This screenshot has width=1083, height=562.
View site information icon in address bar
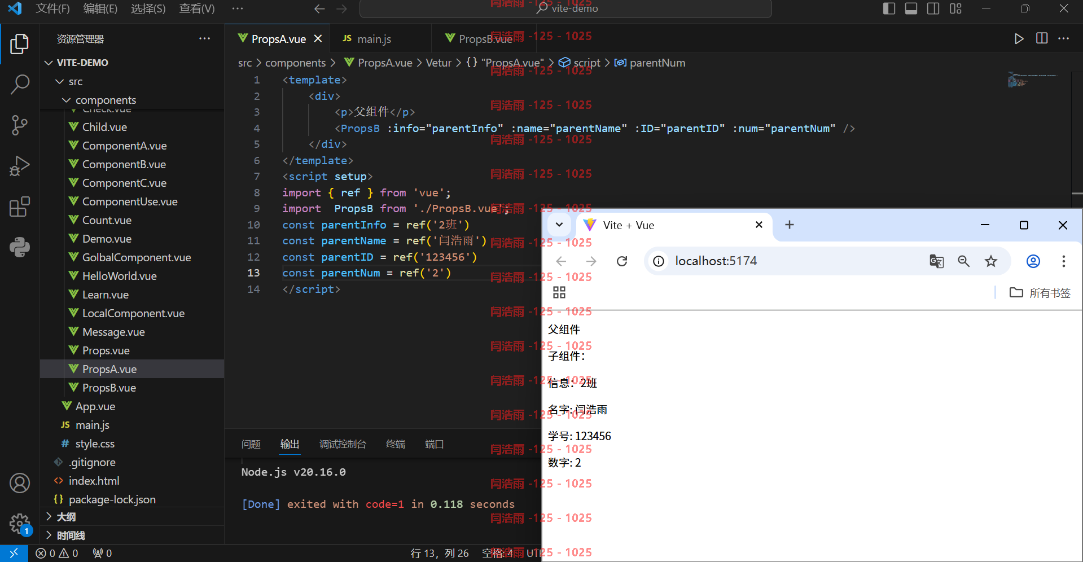point(659,261)
